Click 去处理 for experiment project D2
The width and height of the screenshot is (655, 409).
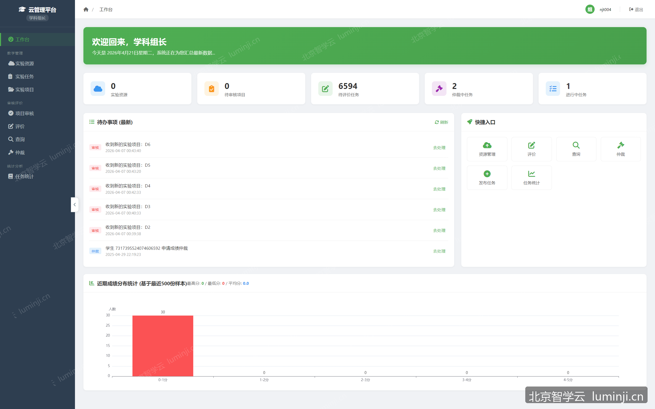click(x=439, y=231)
